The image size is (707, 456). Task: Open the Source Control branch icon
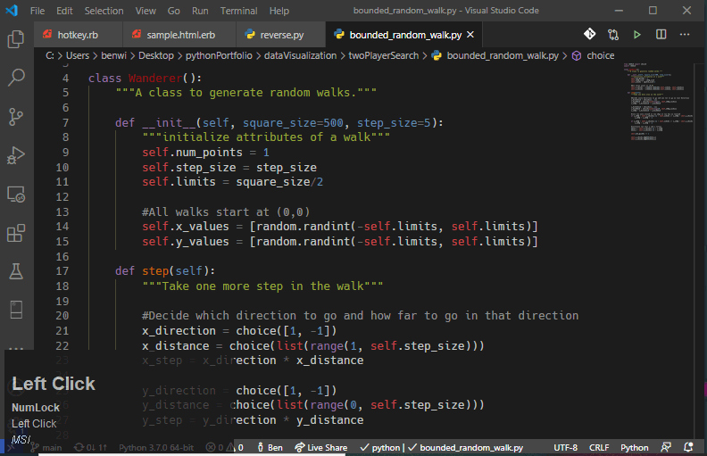tap(16, 117)
